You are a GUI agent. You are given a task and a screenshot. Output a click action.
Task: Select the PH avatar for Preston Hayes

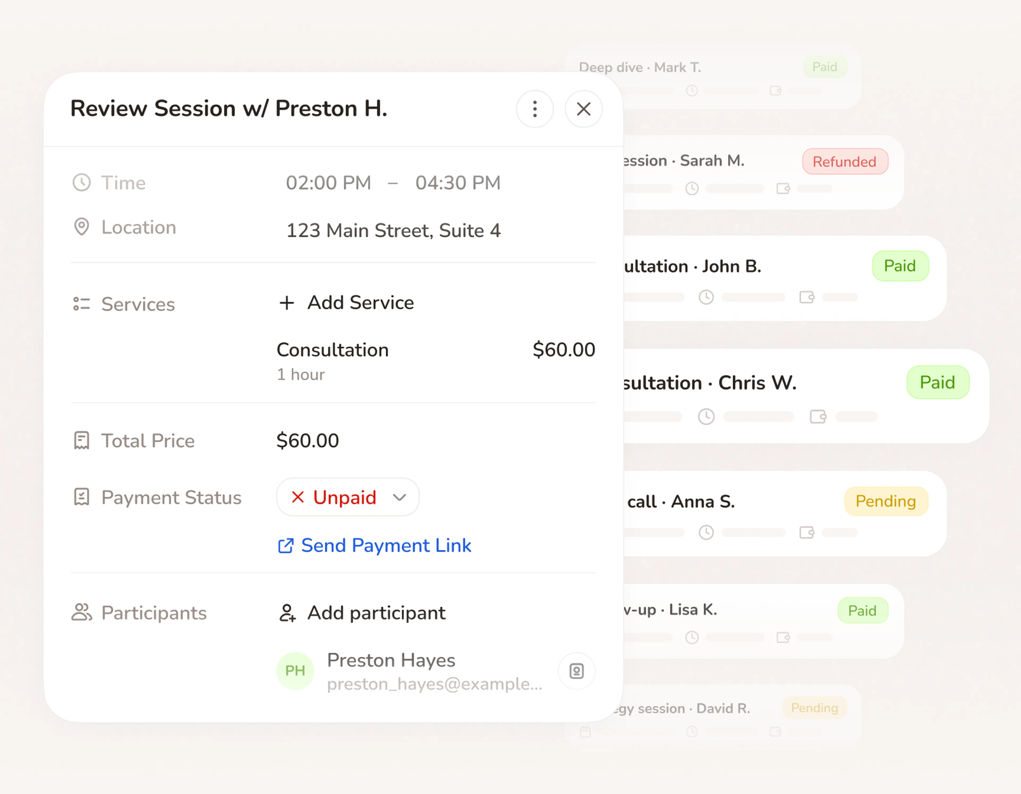pyautogui.click(x=295, y=671)
